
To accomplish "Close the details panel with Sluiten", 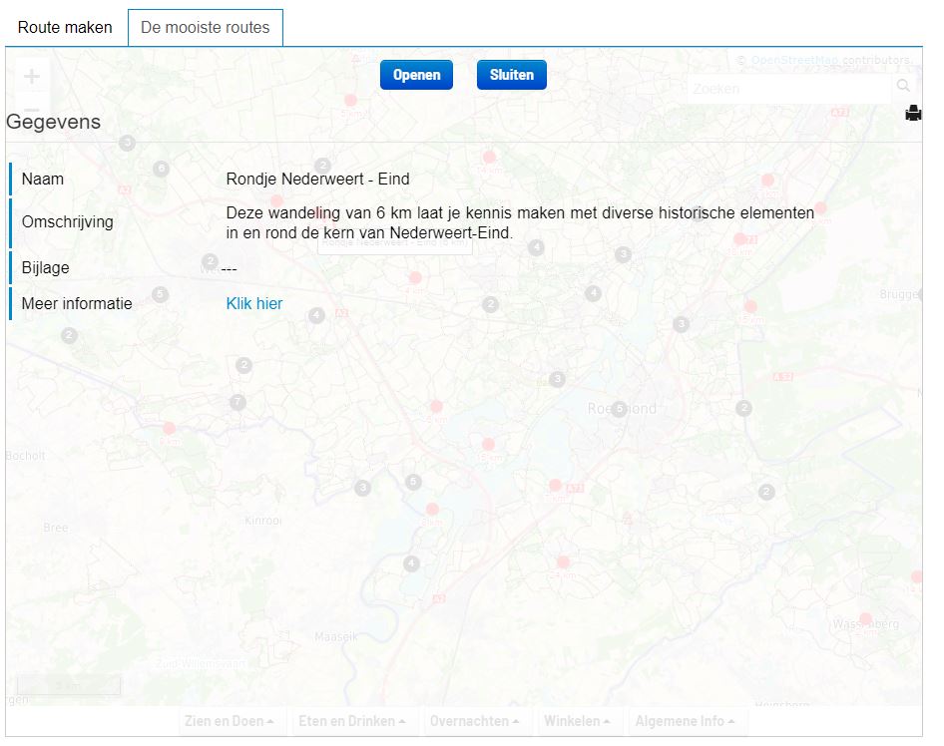I will [x=511, y=75].
